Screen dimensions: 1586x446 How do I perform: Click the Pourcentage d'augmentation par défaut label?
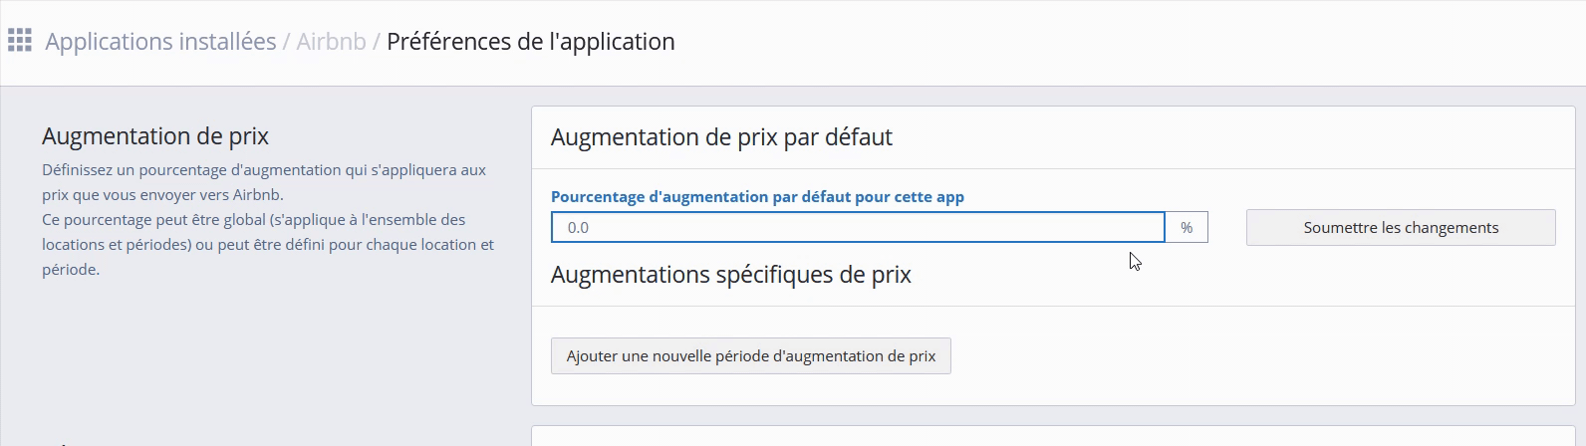pos(757,196)
